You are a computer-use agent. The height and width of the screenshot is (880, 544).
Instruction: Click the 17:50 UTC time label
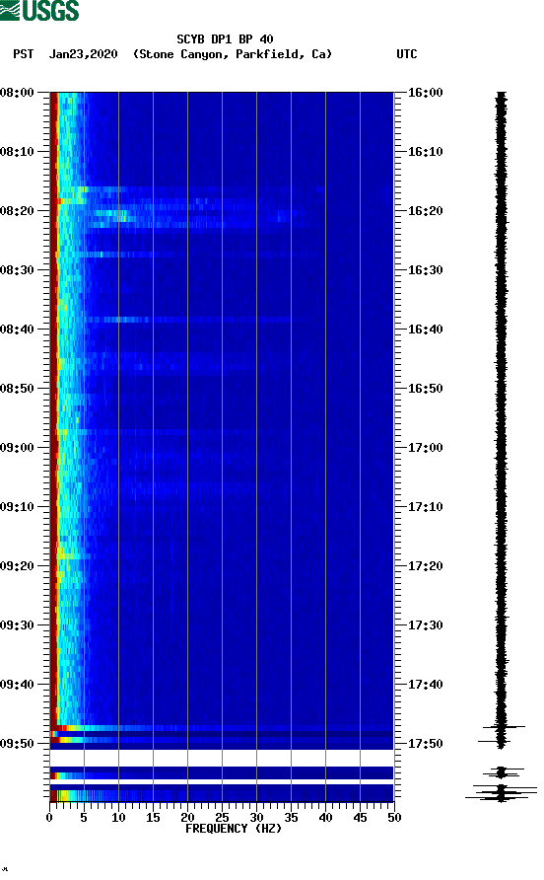click(x=425, y=744)
